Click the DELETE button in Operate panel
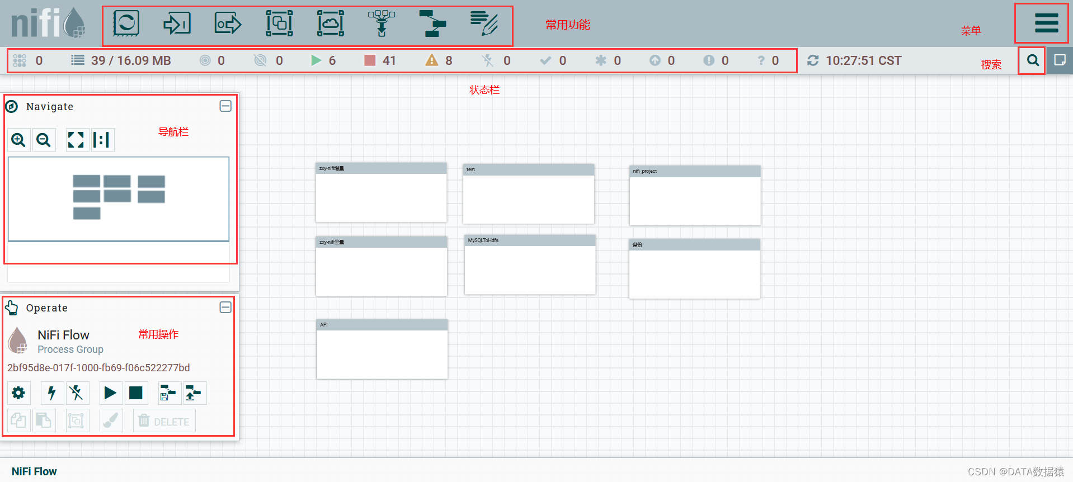 point(164,420)
